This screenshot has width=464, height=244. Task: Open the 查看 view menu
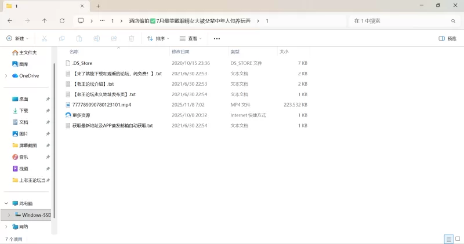point(191,38)
